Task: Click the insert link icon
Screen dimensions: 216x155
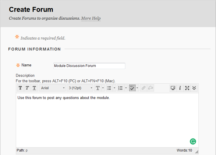Action: click(x=143, y=88)
